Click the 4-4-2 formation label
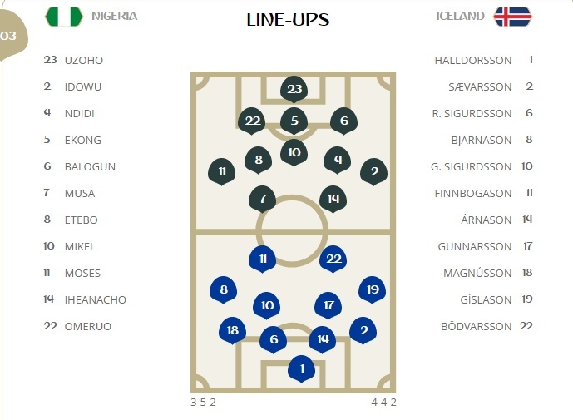The height and width of the screenshot is (420, 573). 383,403
